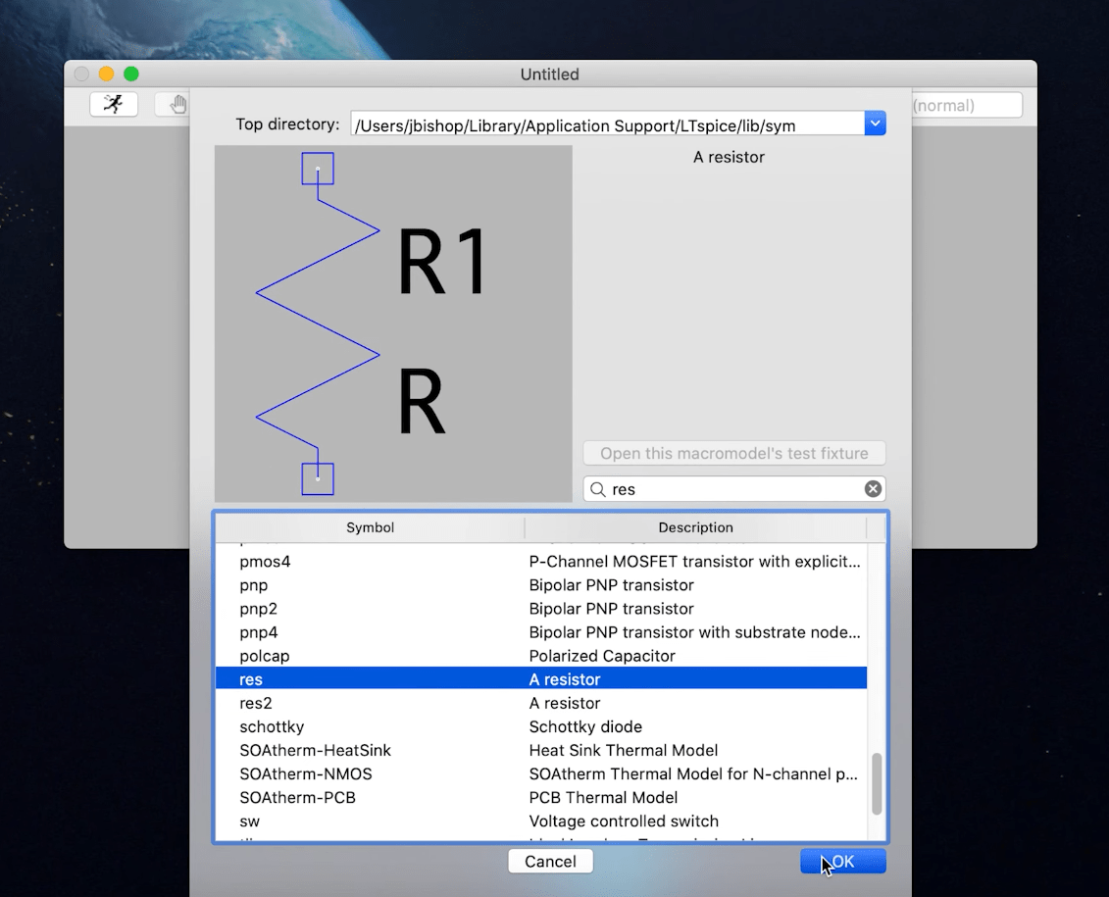
Task: Click the green zoom button of Untitled
Action: [x=130, y=74]
